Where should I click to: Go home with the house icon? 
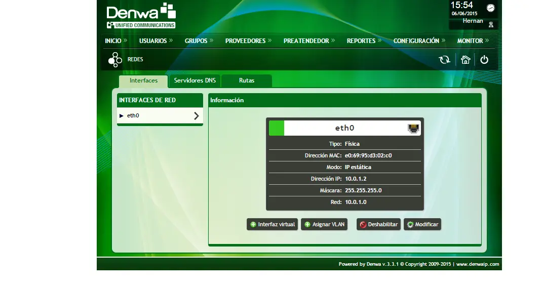tap(466, 60)
